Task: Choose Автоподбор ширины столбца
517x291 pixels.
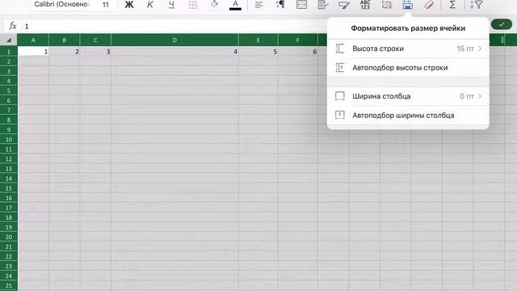Action: pos(408,115)
